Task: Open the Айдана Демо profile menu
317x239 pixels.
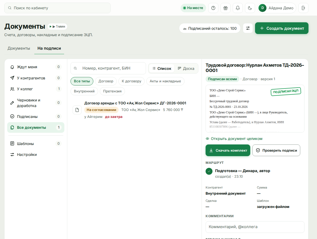Action: (x=277, y=8)
